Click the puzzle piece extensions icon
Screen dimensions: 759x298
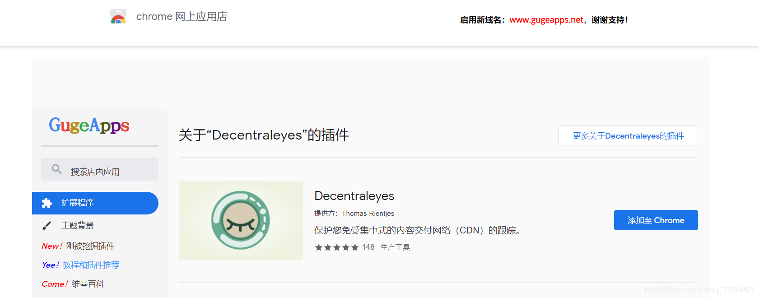point(47,203)
